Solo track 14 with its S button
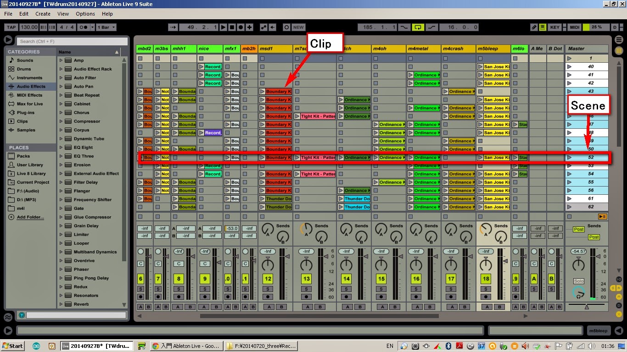 346,289
